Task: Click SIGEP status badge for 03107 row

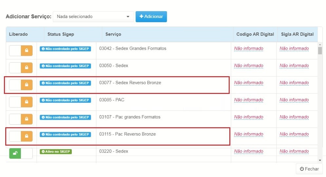Action: click(x=65, y=117)
